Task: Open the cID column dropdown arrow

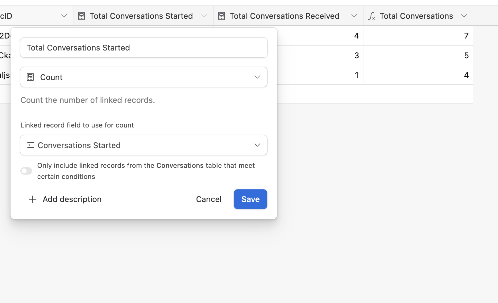Action: click(x=64, y=16)
